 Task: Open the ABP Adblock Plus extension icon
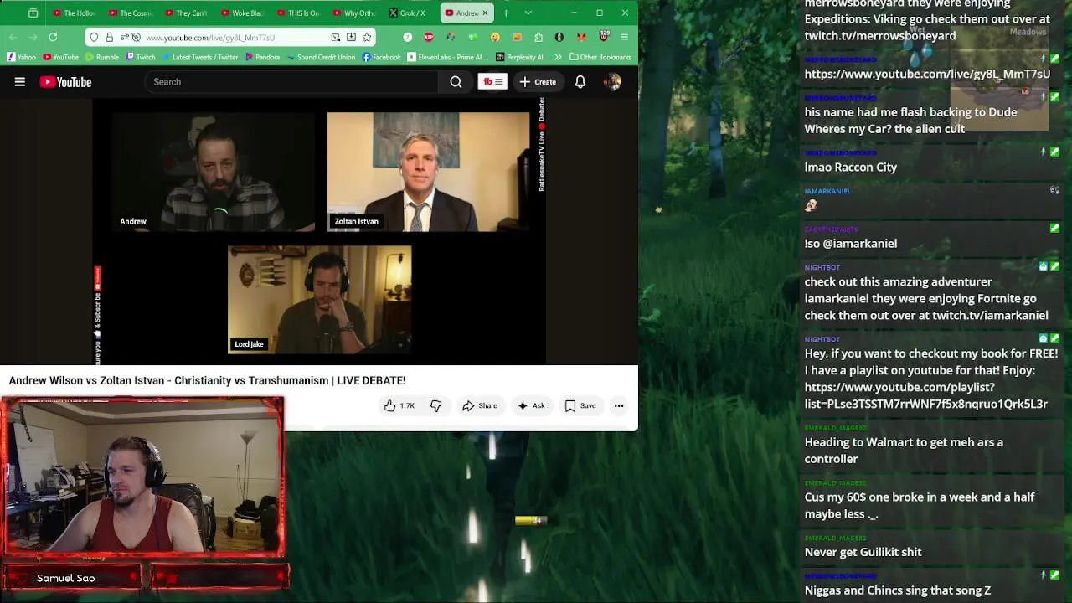[429, 37]
